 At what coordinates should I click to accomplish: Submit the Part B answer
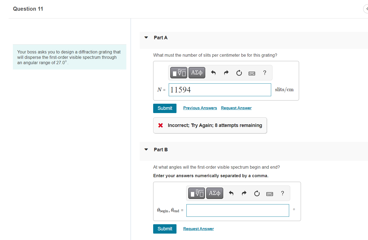(x=164, y=229)
